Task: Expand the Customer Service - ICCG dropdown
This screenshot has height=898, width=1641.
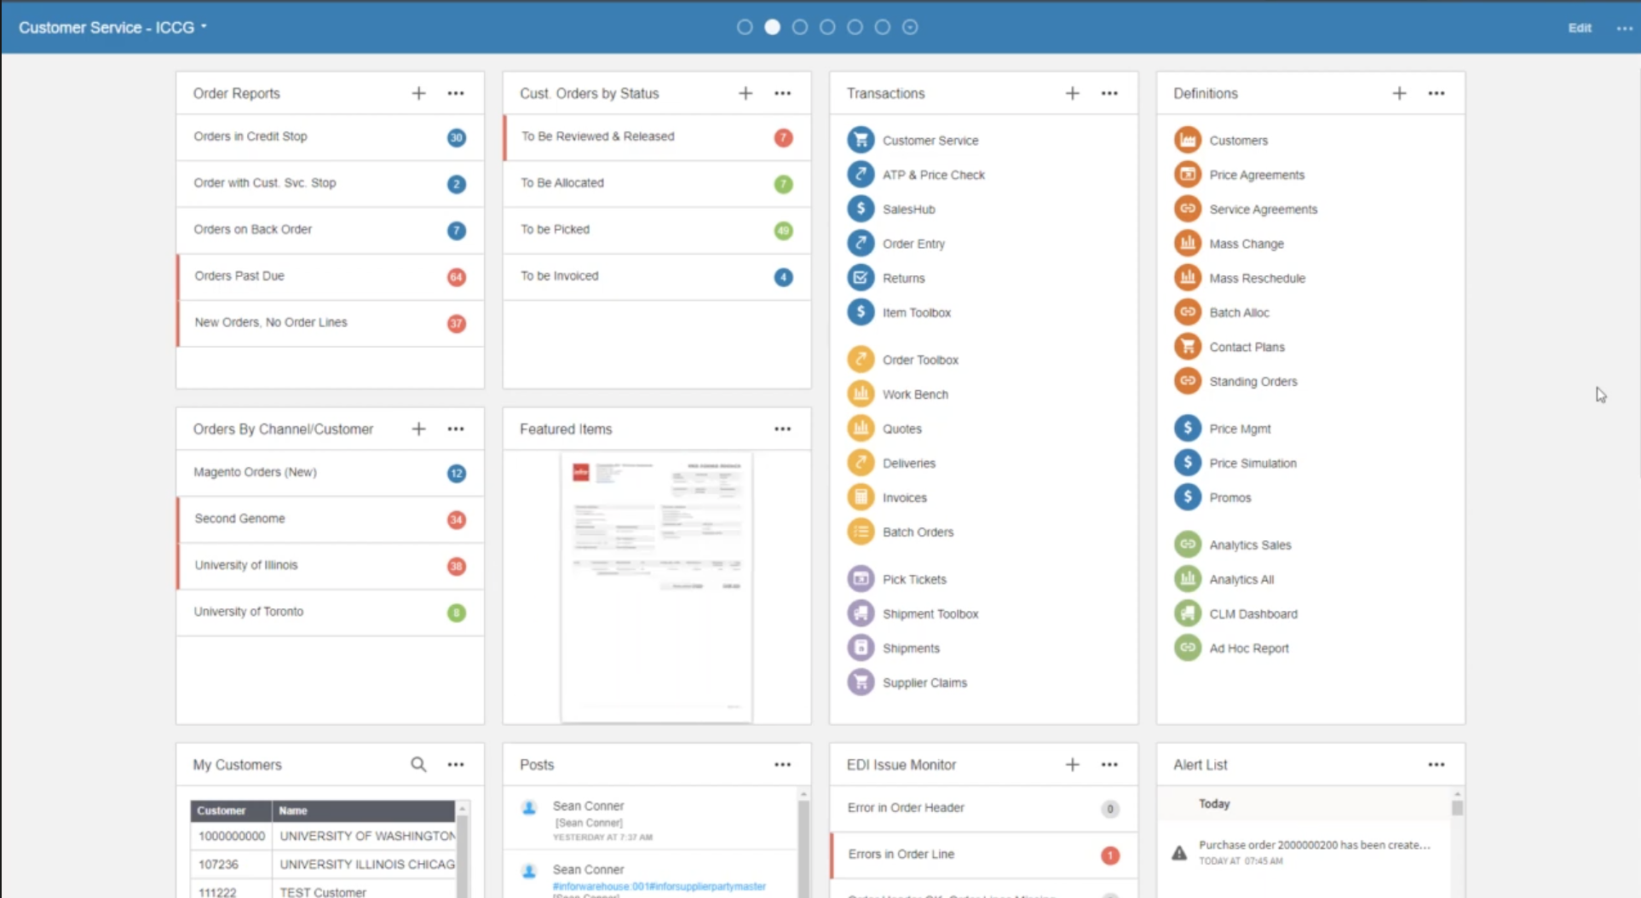Action: pos(112,27)
